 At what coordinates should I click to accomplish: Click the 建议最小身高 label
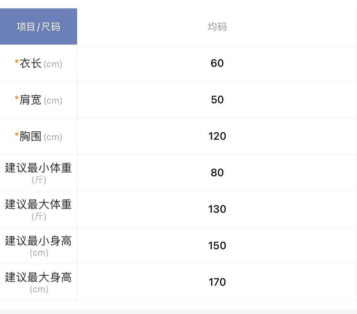pos(38,241)
